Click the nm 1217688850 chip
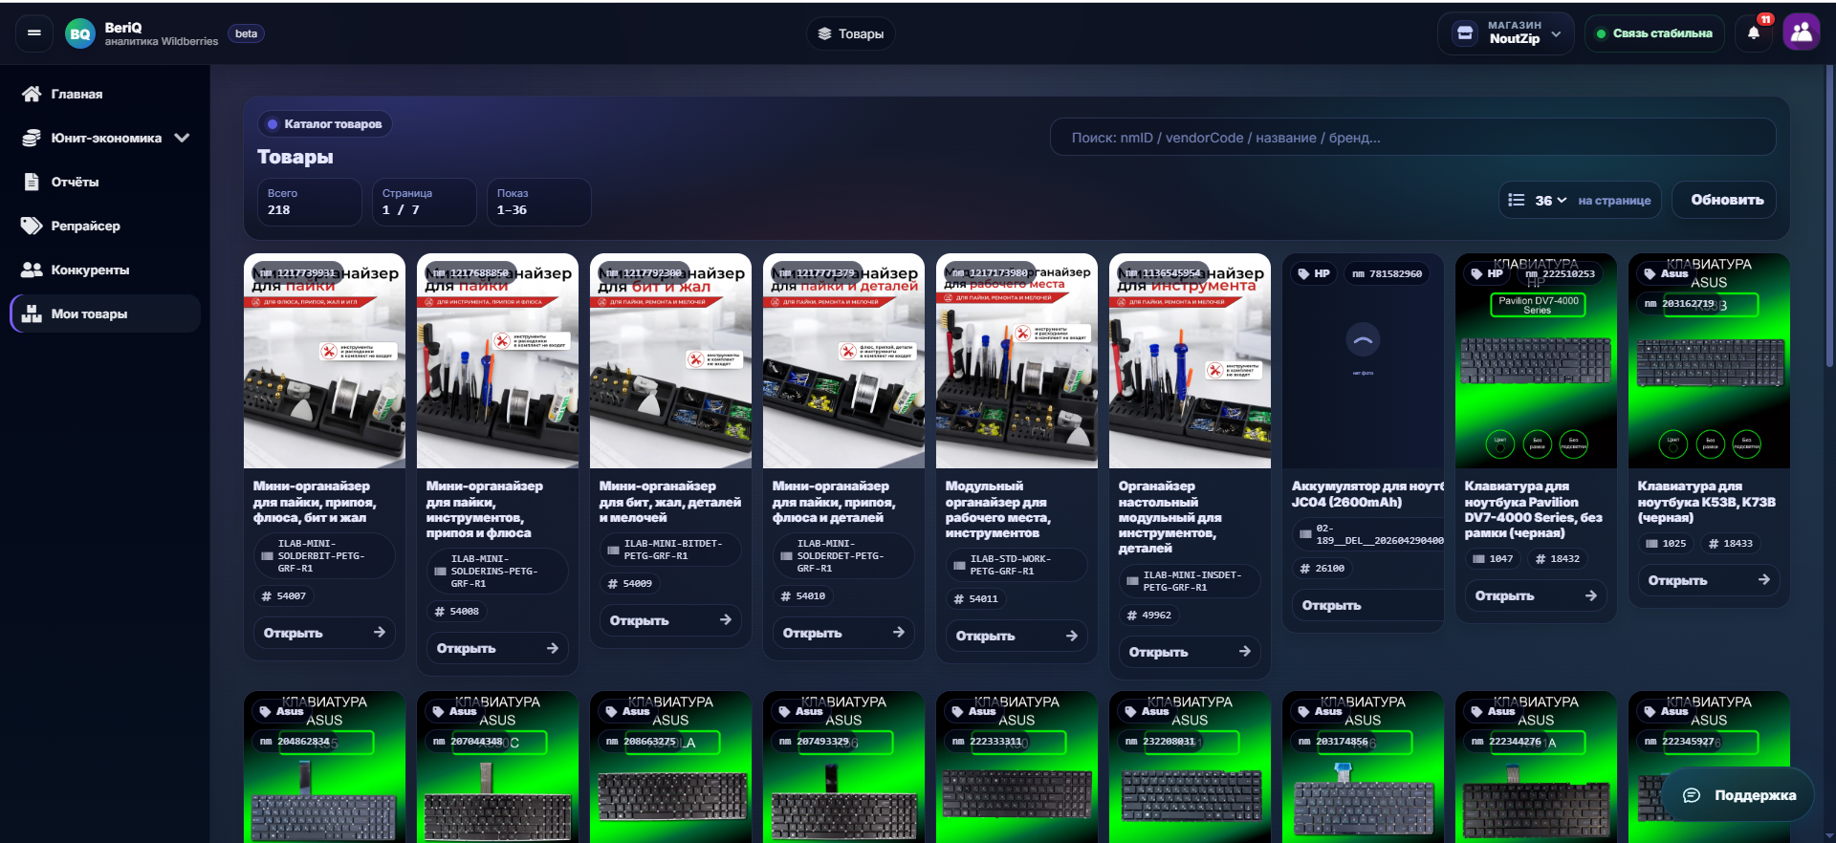The image size is (1836, 843). coord(470,273)
